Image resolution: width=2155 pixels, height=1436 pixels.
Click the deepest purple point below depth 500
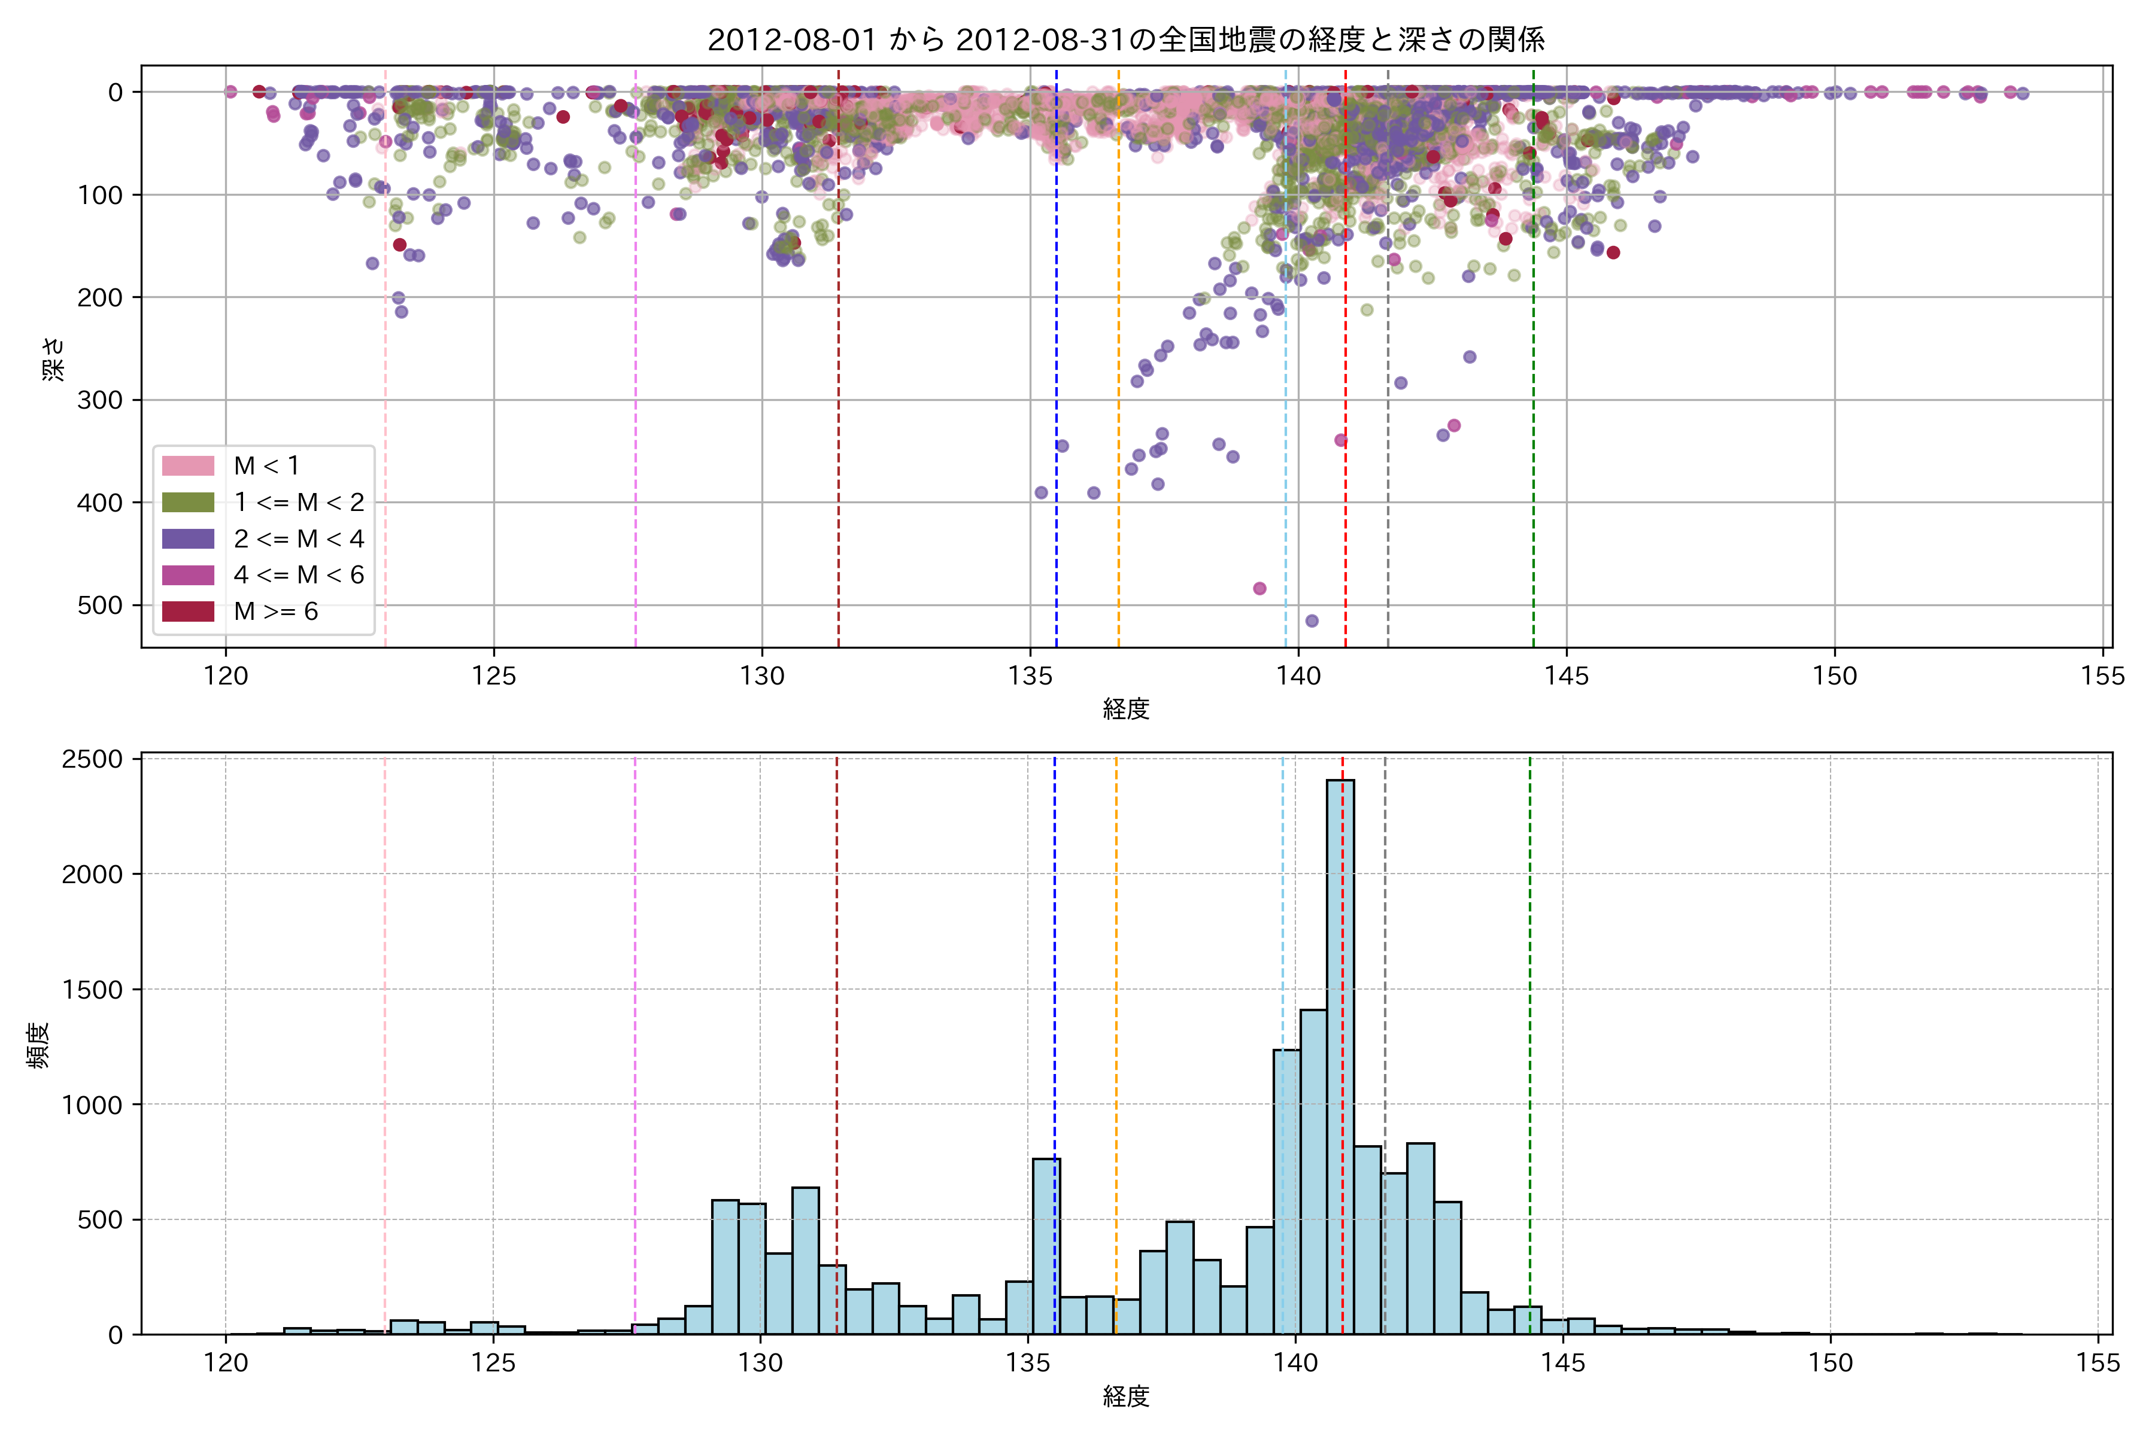(x=1311, y=621)
